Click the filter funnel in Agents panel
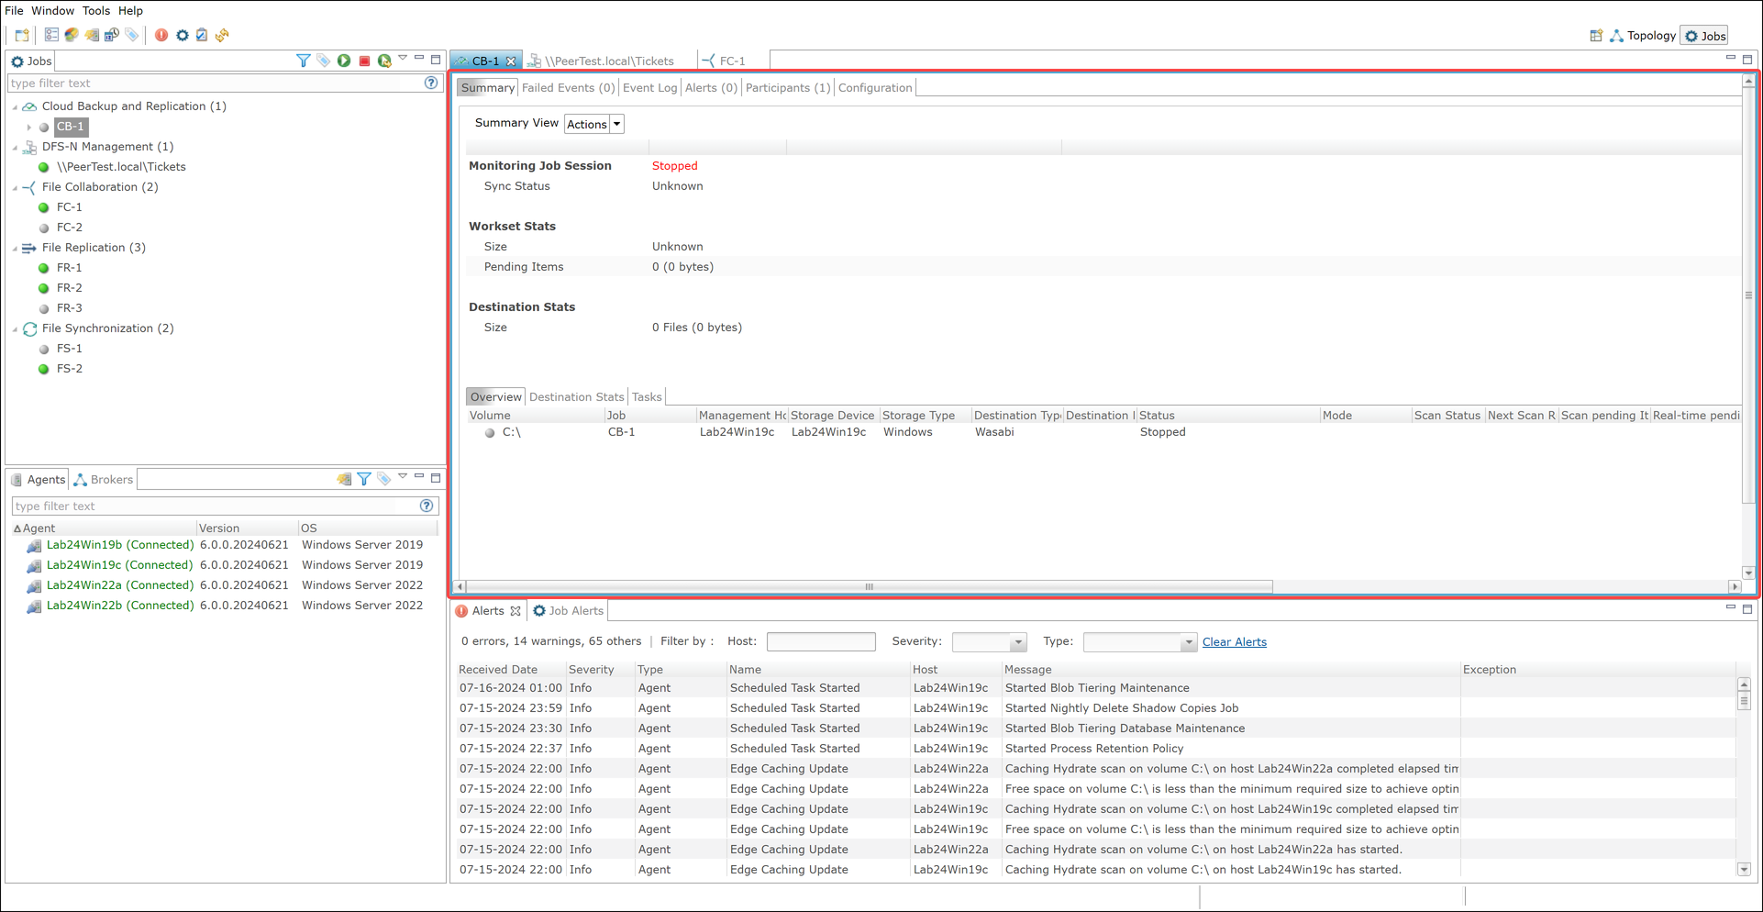The width and height of the screenshot is (1763, 912). (x=364, y=479)
